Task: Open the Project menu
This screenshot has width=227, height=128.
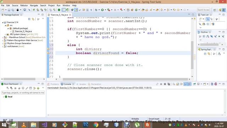Action: 51,6
